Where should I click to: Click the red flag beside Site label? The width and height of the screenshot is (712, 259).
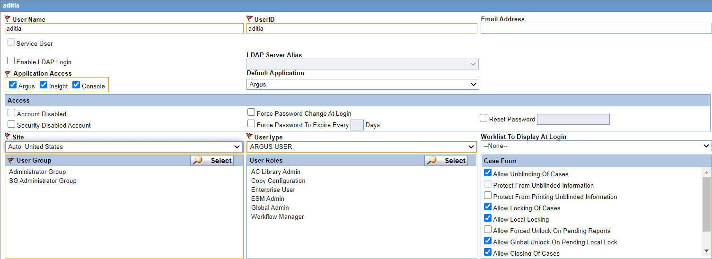pos(8,137)
